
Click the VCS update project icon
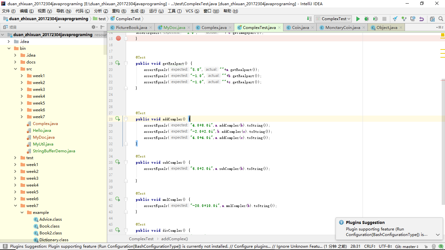[395, 19]
